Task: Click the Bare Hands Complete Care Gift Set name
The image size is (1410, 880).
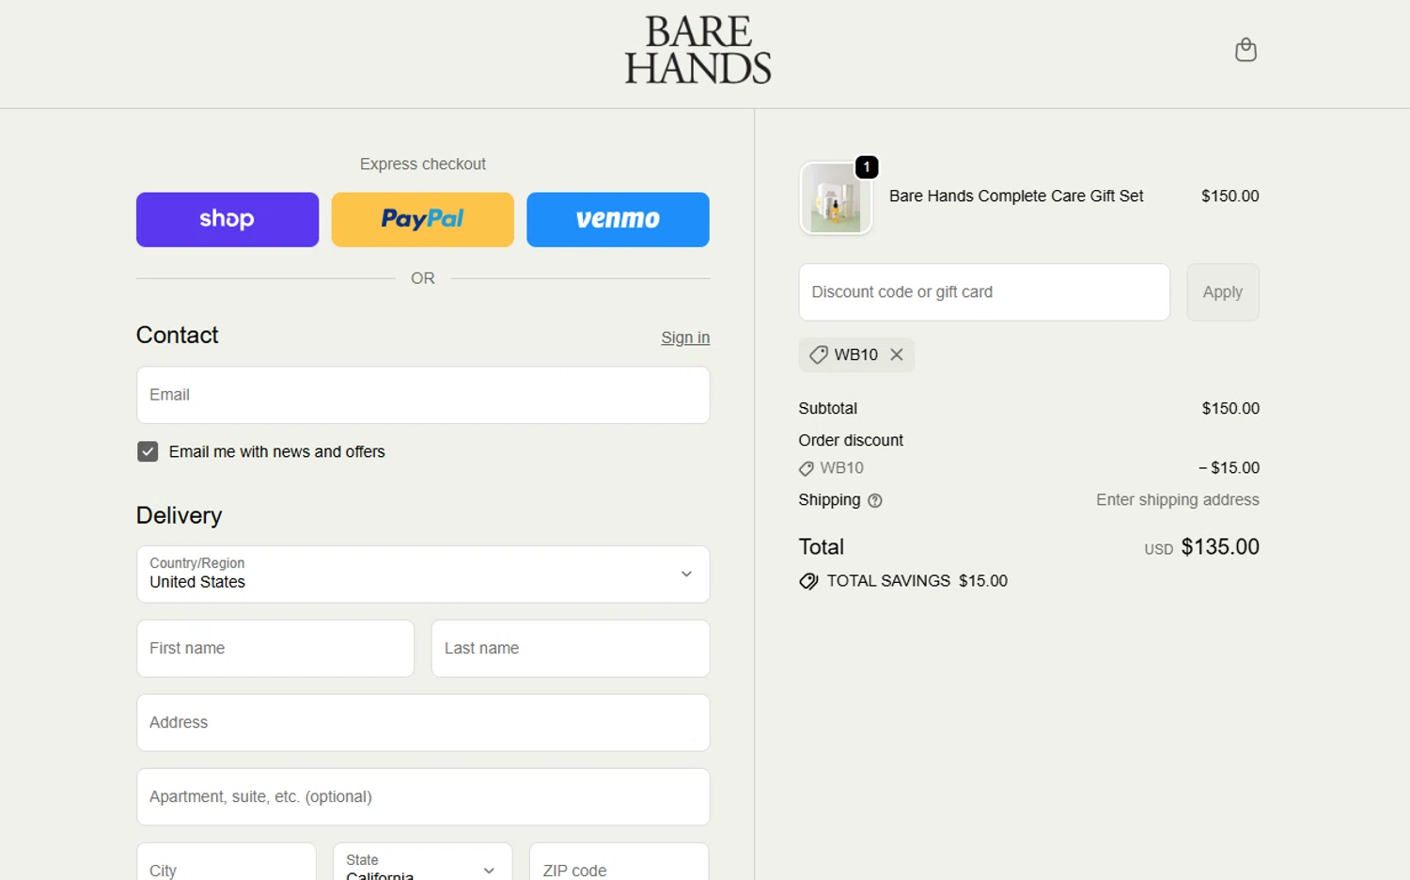Action: tap(1016, 196)
